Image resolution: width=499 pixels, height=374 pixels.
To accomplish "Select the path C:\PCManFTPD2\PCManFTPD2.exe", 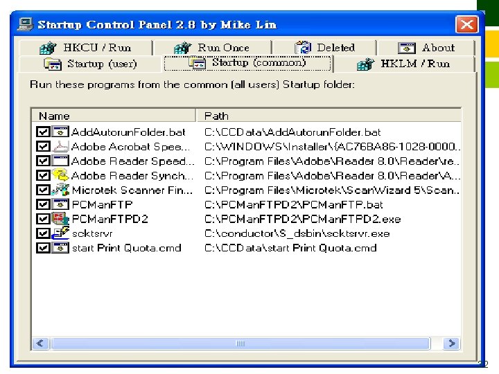I will point(302,219).
